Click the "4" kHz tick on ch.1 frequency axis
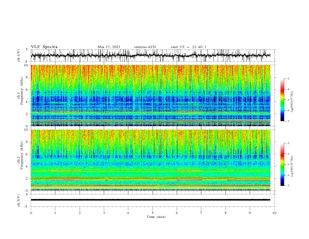Screen dimensions: 309x239 (27, 102)
